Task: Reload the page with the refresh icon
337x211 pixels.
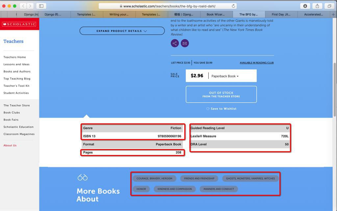Action: click(x=233, y=6)
